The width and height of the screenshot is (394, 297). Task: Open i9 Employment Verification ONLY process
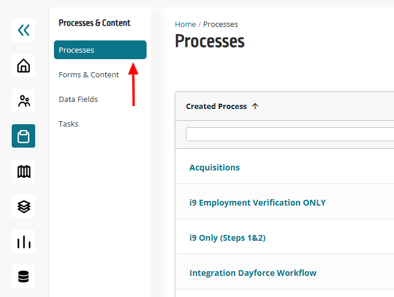[257, 202]
